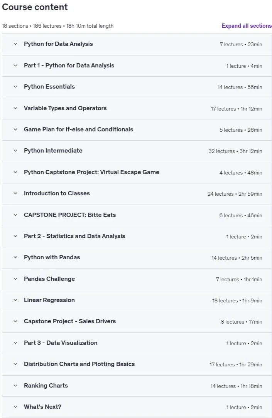Viewport: 272px width, 418px height.
Task: Select Game Plan for If-else and Conditionals
Action: [x=78, y=129]
